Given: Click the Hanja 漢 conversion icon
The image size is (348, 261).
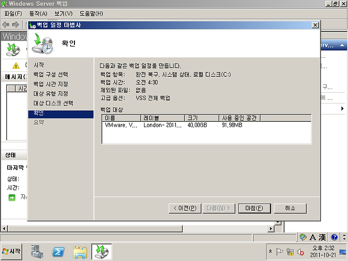Looking at the screenshot, I should point(322,237).
